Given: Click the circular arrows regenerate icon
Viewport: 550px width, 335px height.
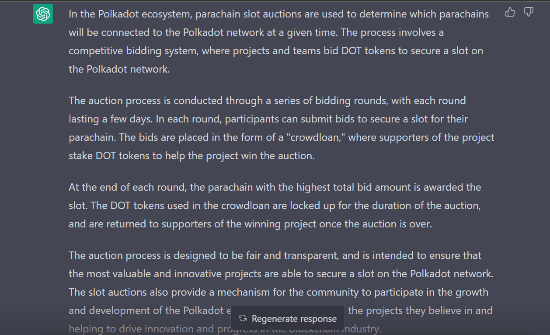Looking at the screenshot, I should [243, 319].
